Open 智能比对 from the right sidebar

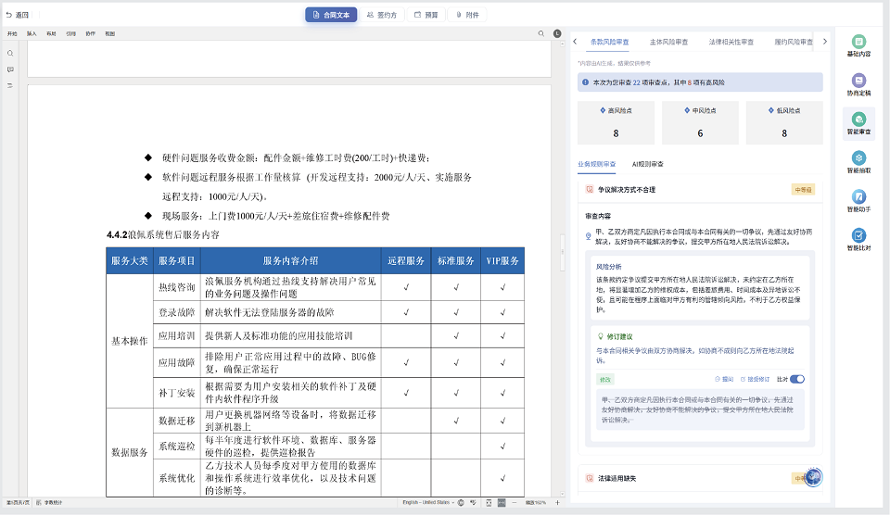(x=858, y=240)
